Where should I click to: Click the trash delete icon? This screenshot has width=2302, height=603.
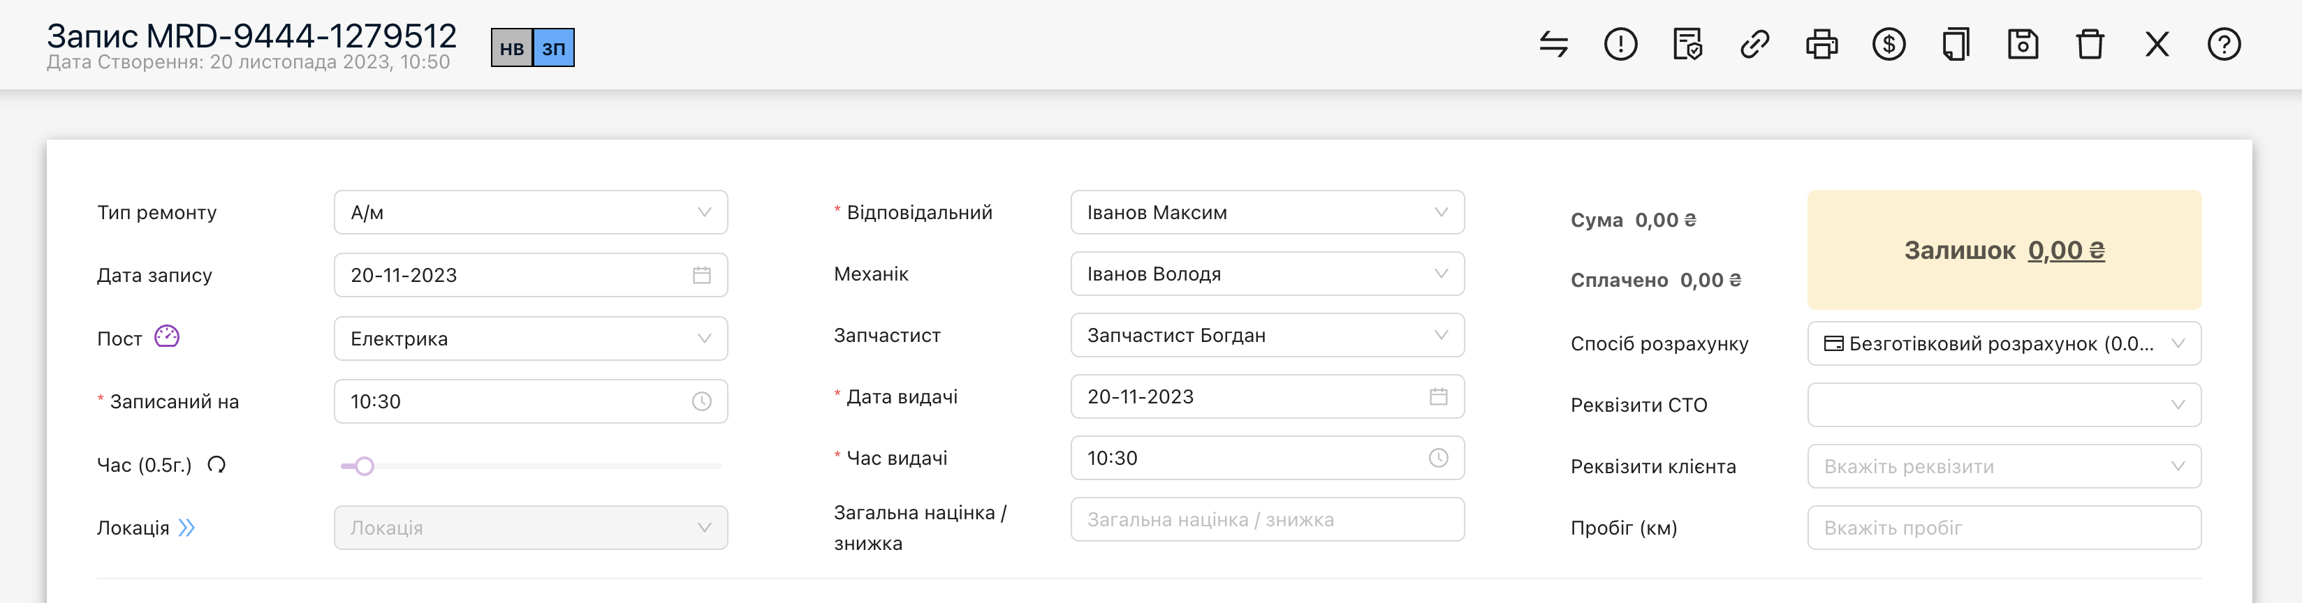click(x=2089, y=44)
